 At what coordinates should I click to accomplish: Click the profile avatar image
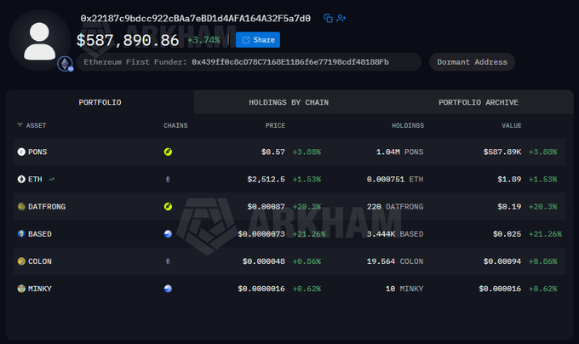[39, 41]
